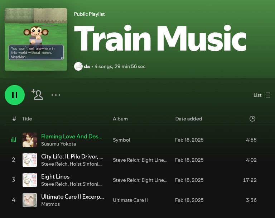
Task: Open the Train Music playlist cover image
Action: tap(36, 39)
